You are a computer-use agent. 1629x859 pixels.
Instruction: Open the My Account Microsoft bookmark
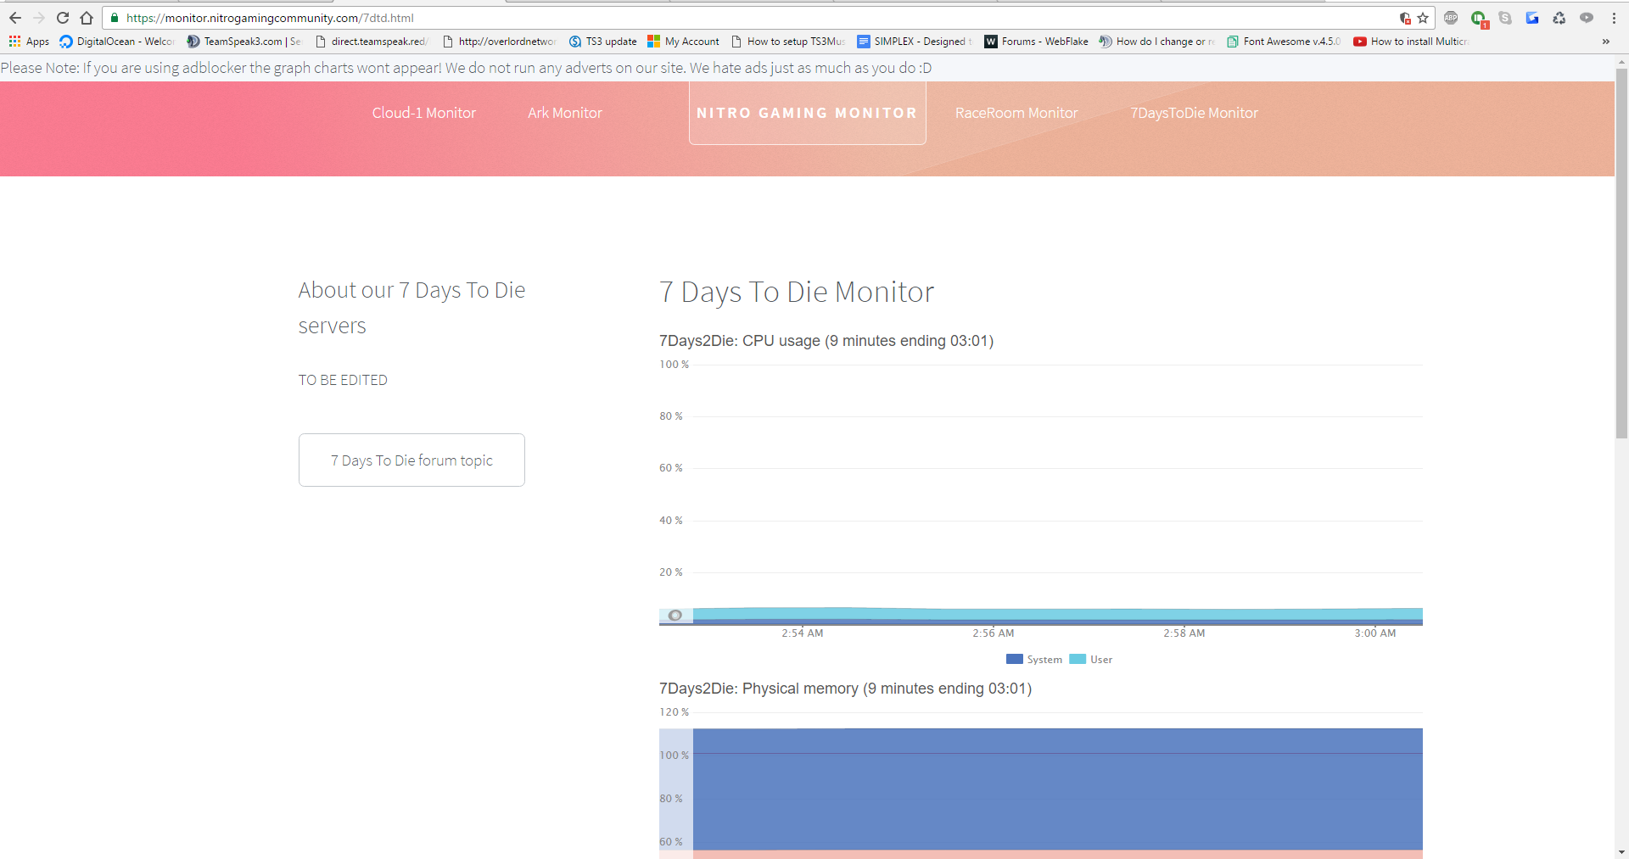pyautogui.click(x=683, y=42)
